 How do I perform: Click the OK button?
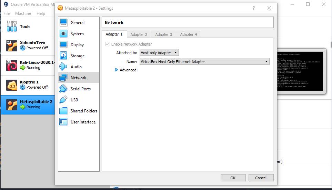click(x=233, y=178)
